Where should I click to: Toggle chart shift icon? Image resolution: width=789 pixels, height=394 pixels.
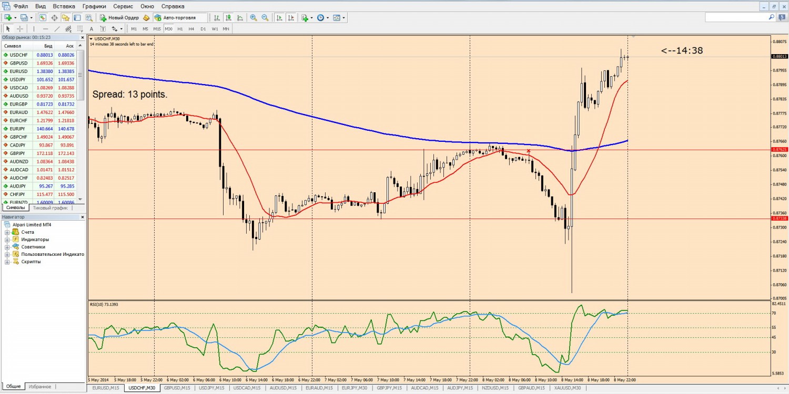(x=291, y=17)
